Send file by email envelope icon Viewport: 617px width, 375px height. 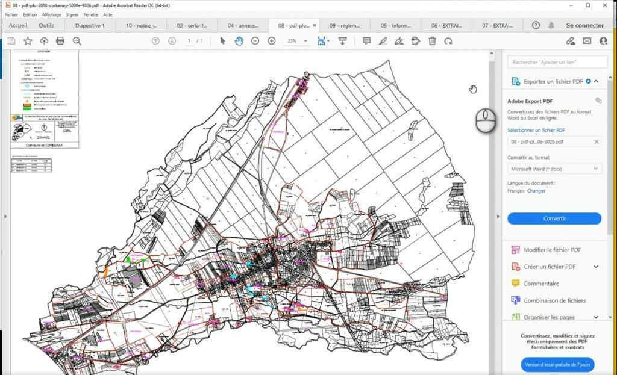pos(587,41)
